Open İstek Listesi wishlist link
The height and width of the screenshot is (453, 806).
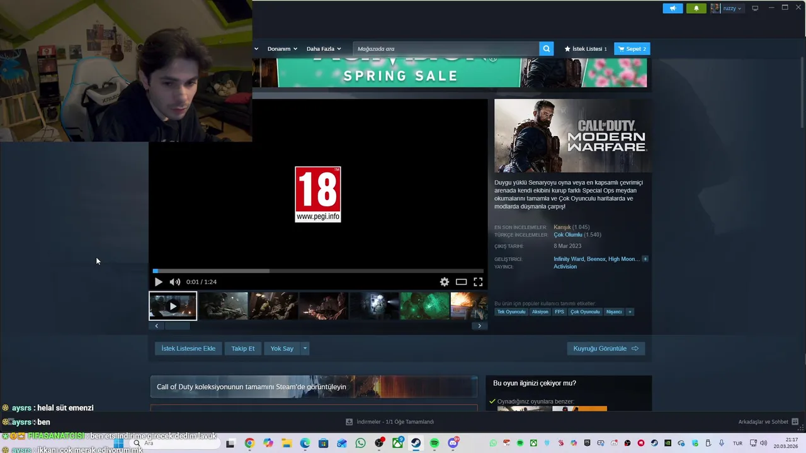586,48
